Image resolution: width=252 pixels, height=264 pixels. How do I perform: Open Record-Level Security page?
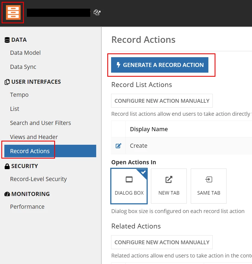tap(38, 179)
